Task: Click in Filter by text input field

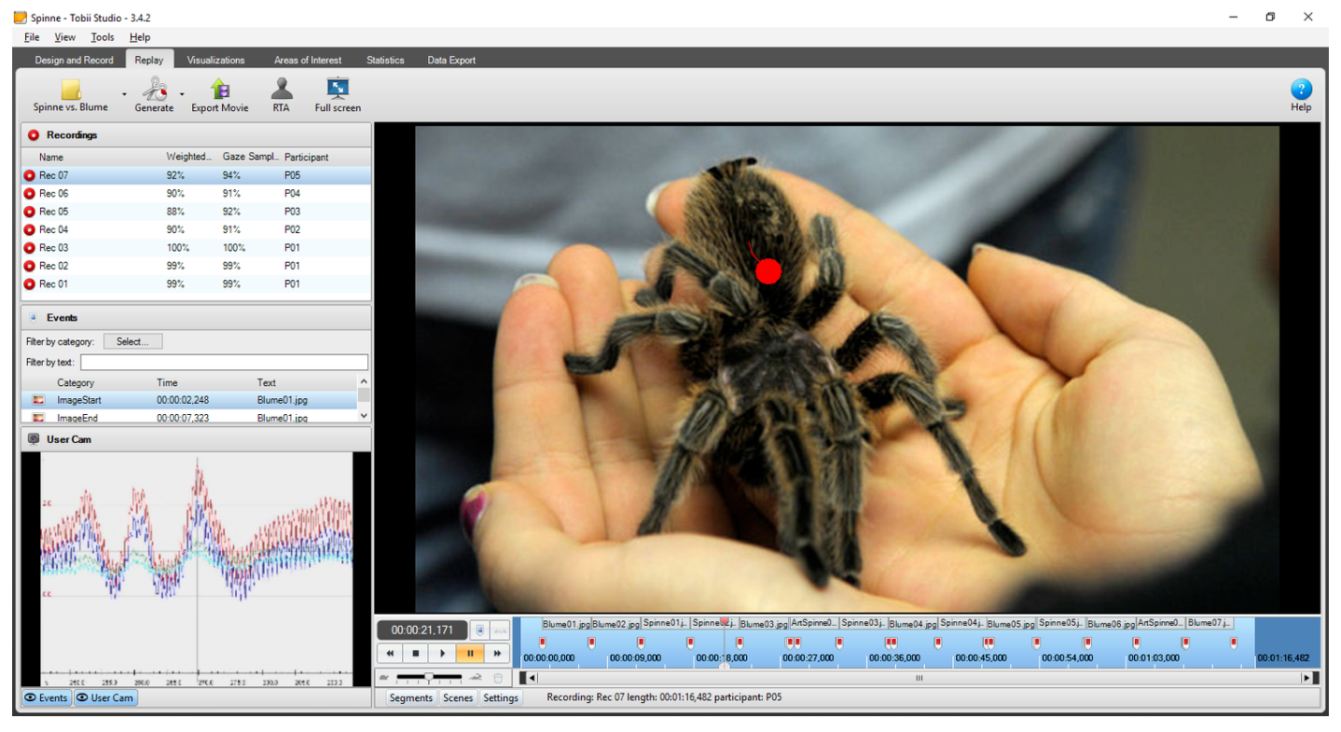Action: click(224, 362)
